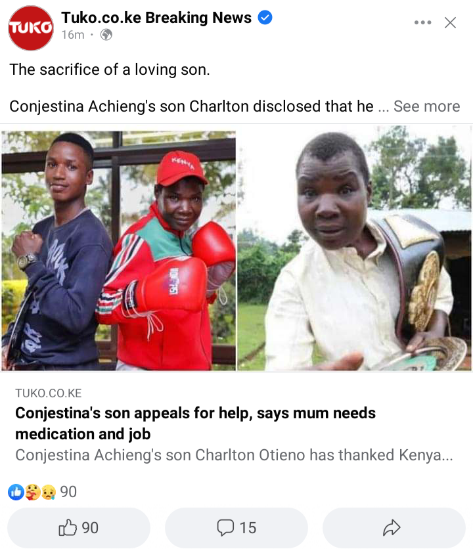
Task: View the care hug reaction icon
Action: click(33, 492)
